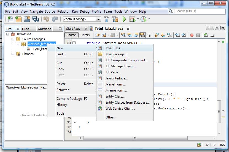The height and width of the screenshot is (152, 229).
Task: Click the Back navigation icon in editor toolbar
Action: click(104, 35)
